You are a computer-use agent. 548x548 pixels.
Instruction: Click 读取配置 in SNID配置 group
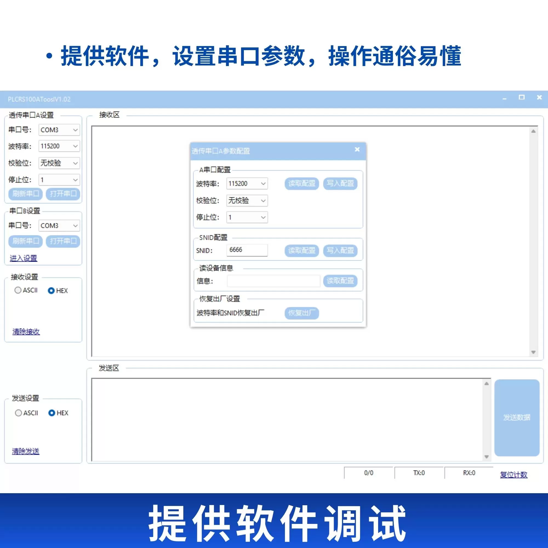(302, 251)
